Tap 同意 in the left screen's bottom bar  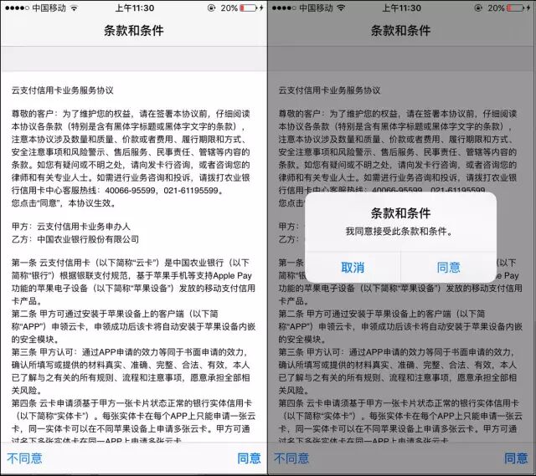[x=249, y=458]
